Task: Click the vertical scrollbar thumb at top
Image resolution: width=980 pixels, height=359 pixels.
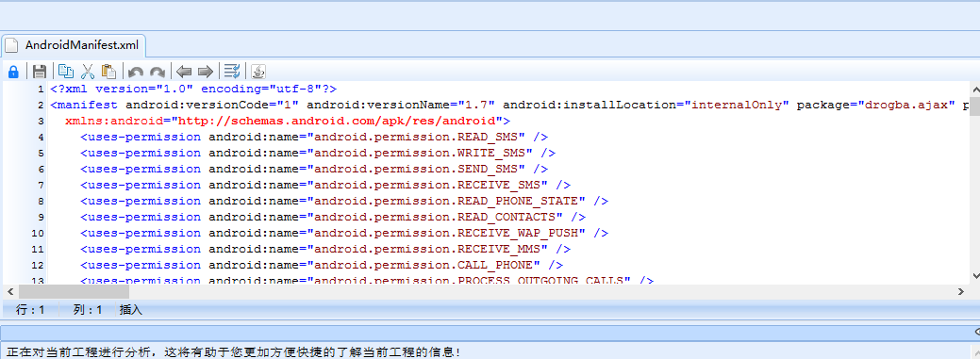Action: (x=975, y=107)
